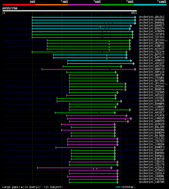Click the UniRef100_B6TQN6 label
This screenshot has width=169, height=189.
tap(152, 81)
